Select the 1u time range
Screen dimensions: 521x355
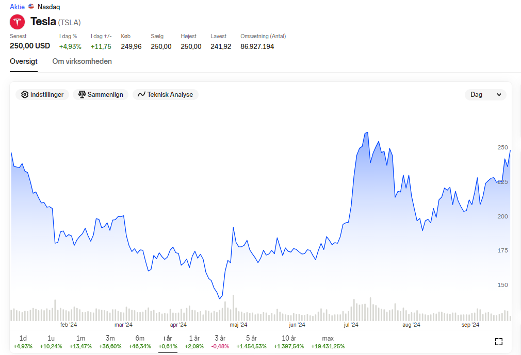click(x=51, y=342)
